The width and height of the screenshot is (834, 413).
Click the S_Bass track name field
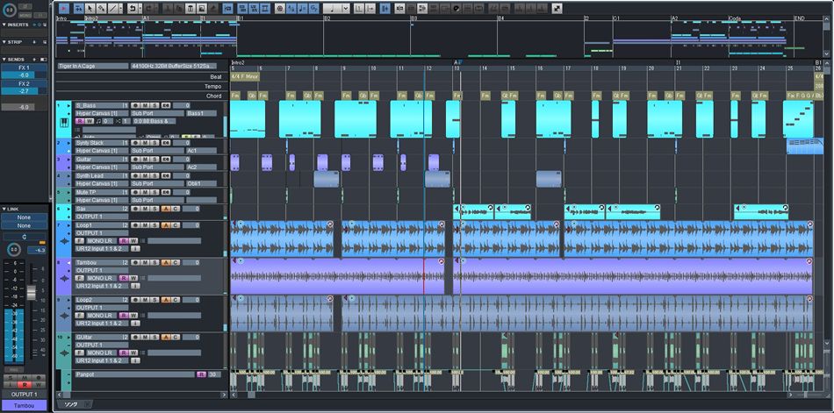click(x=102, y=105)
